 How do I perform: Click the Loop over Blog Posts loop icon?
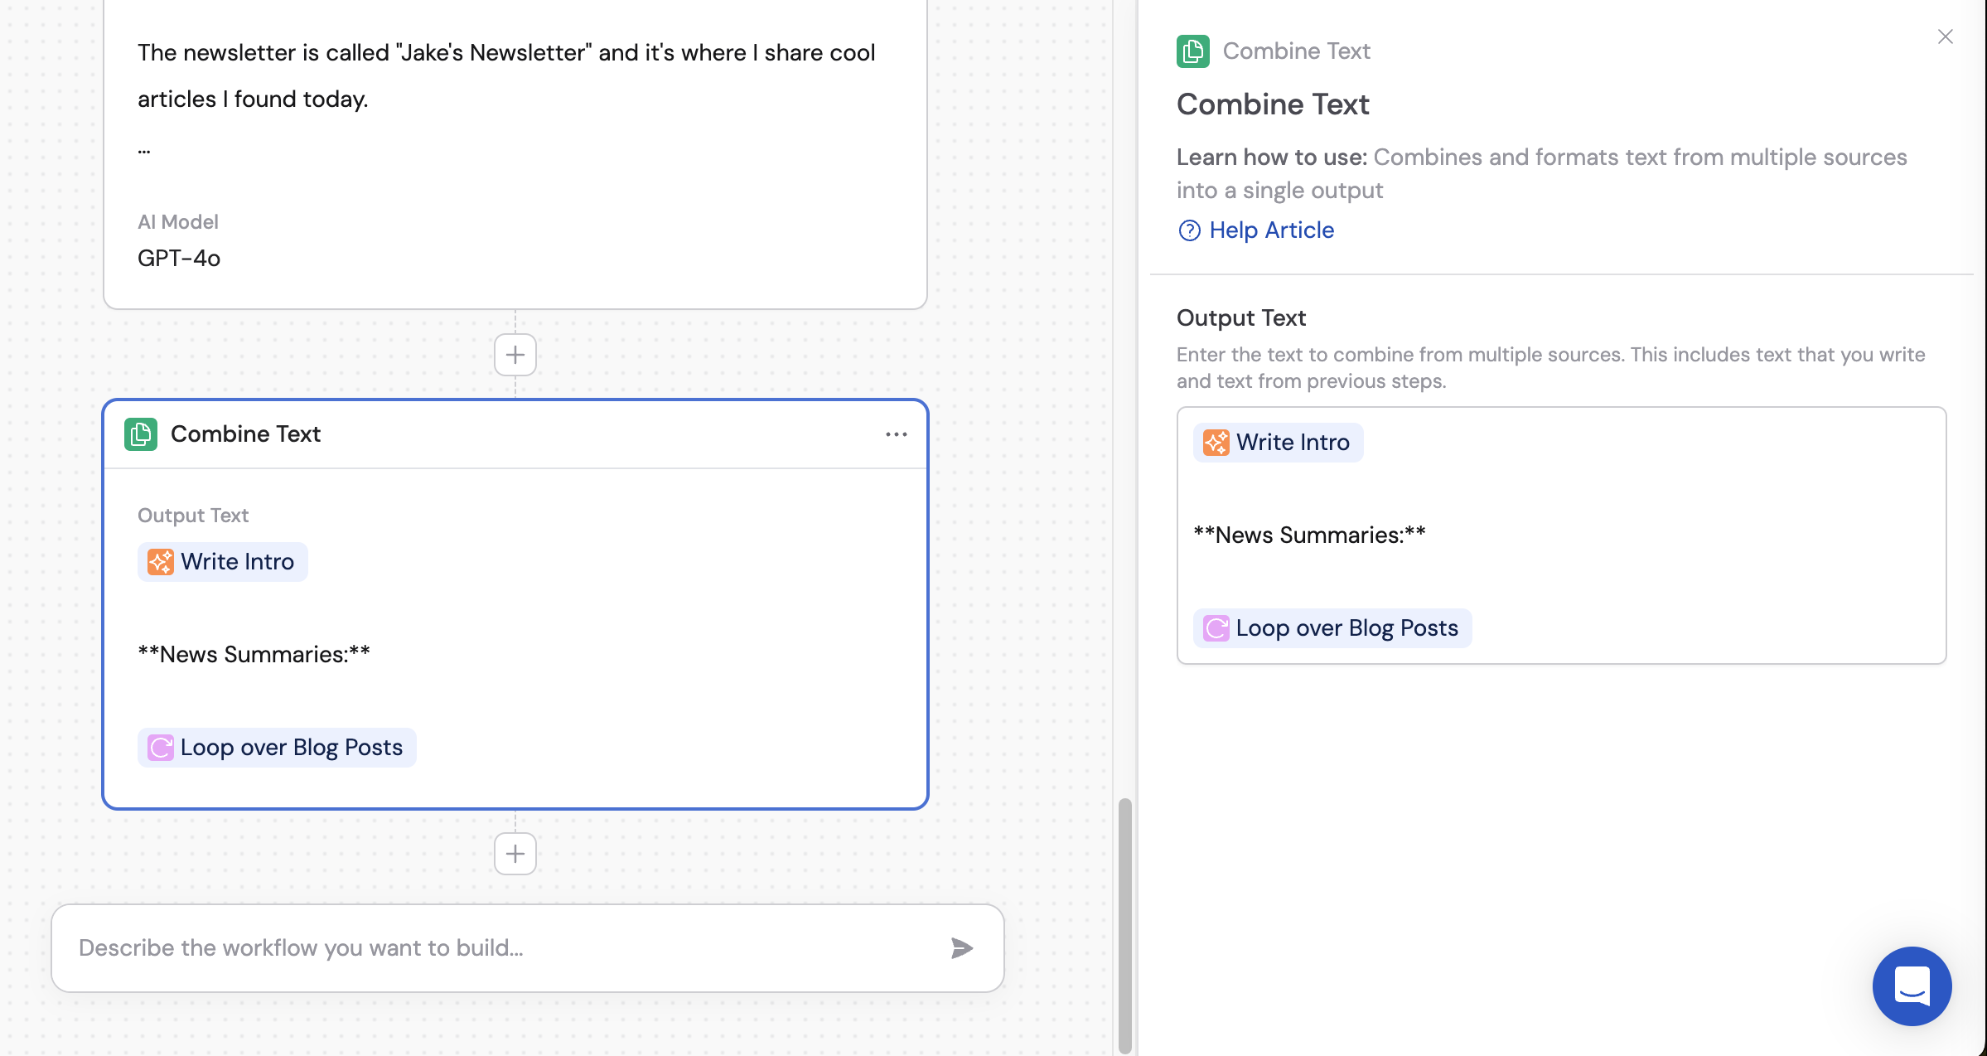[x=159, y=747]
